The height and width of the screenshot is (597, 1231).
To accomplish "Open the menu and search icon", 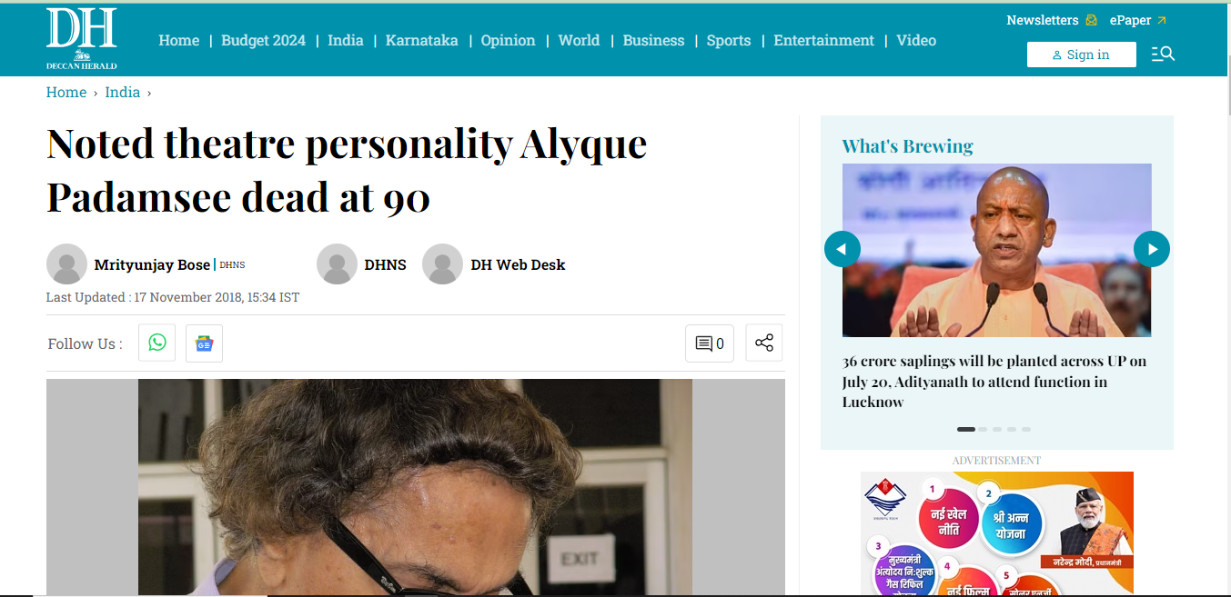I will (1163, 55).
